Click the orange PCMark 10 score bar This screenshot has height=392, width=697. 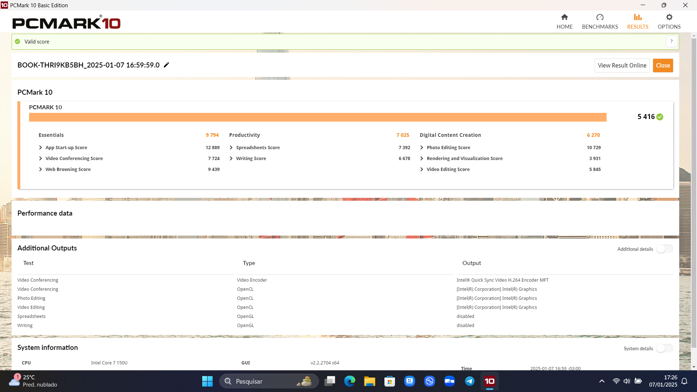[317, 117]
